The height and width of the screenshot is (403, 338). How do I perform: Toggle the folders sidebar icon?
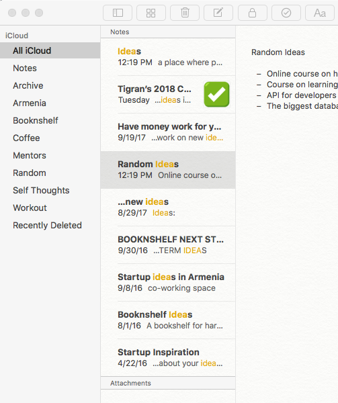point(118,13)
